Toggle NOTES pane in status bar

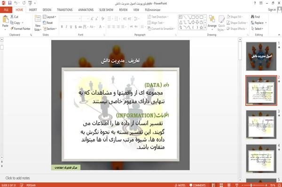pos(180,185)
